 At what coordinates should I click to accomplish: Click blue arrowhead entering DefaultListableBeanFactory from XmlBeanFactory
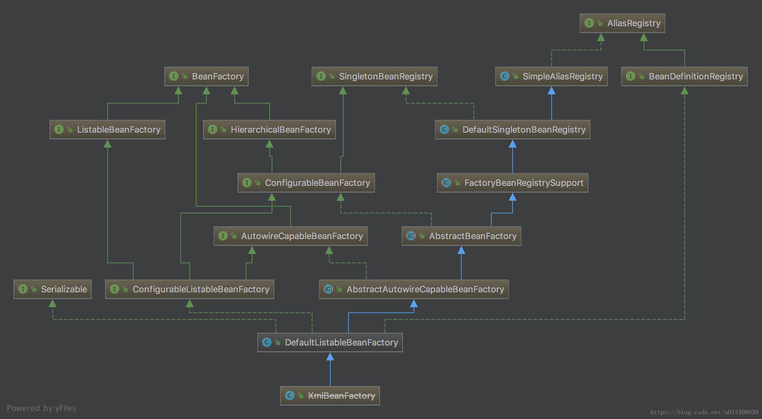point(330,357)
